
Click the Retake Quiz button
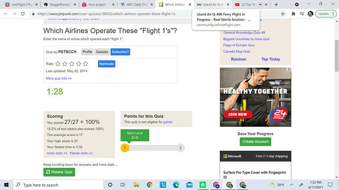[59, 172]
